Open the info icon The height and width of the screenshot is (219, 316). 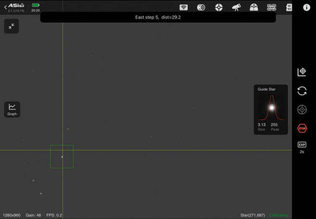306,8
